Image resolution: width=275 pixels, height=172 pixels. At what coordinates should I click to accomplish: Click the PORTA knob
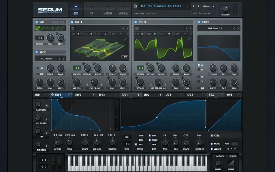218,163
